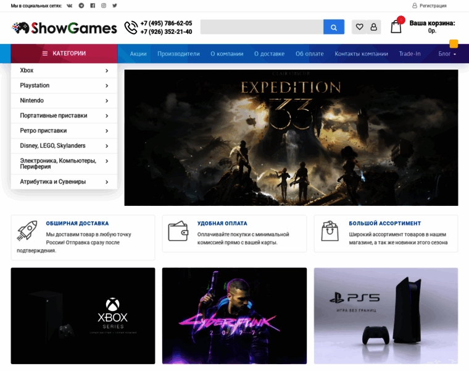Click the phone handset icon

(131, 28)
